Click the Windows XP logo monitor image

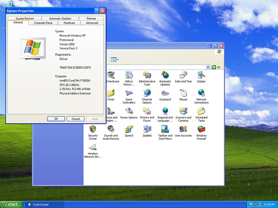click(33, 48)
